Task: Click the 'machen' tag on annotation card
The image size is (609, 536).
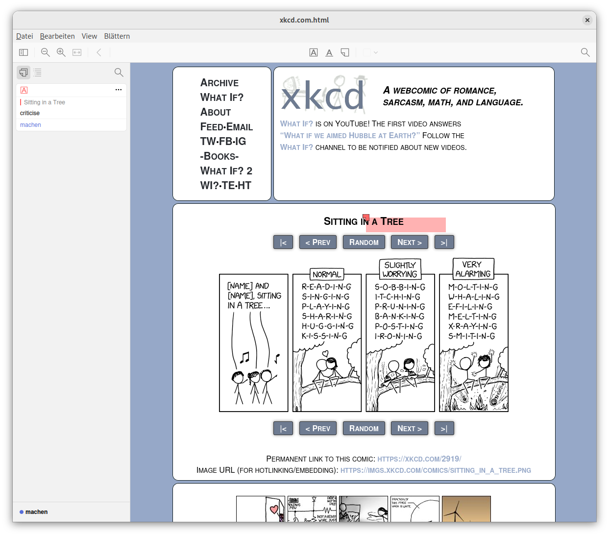Action: click(30, 125)
